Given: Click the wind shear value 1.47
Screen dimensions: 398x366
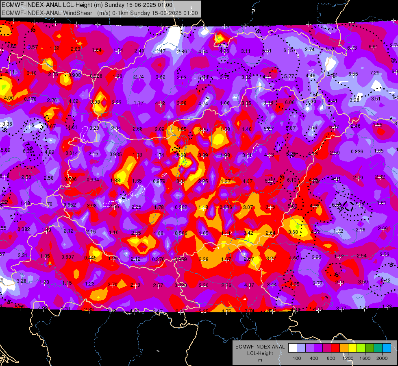Looking at the screenshot, I should tap(161, 51).
